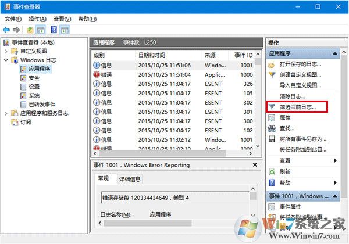Select the ESENT event with ID 105
The width and height of the screenshot is (349, 244).
173,94
